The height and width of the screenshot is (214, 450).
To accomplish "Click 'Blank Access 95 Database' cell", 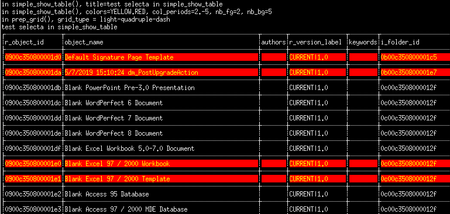I will pyautogui.click(x=107, y=194).
